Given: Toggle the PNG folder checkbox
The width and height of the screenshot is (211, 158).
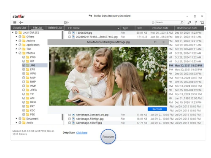Looking at the screenshot, I should (x=24, y=57).
